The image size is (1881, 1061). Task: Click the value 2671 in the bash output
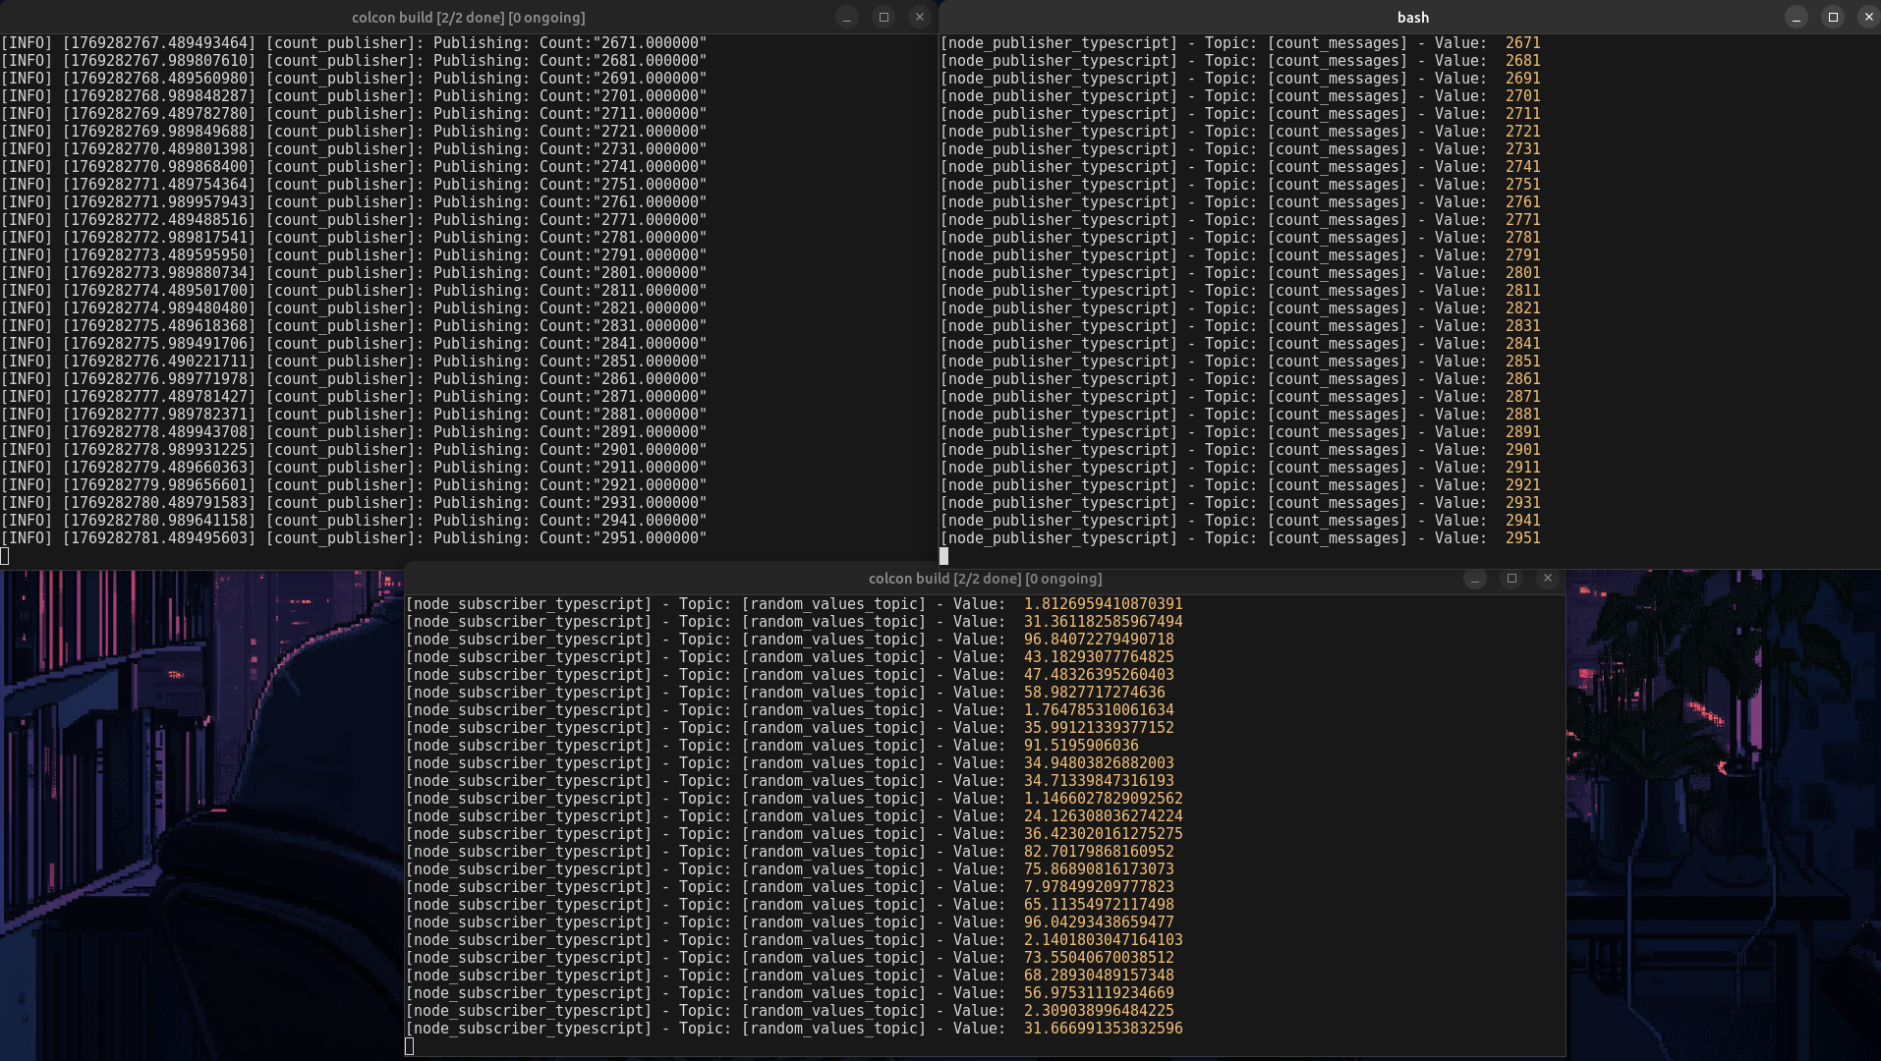click(1522, 43)
